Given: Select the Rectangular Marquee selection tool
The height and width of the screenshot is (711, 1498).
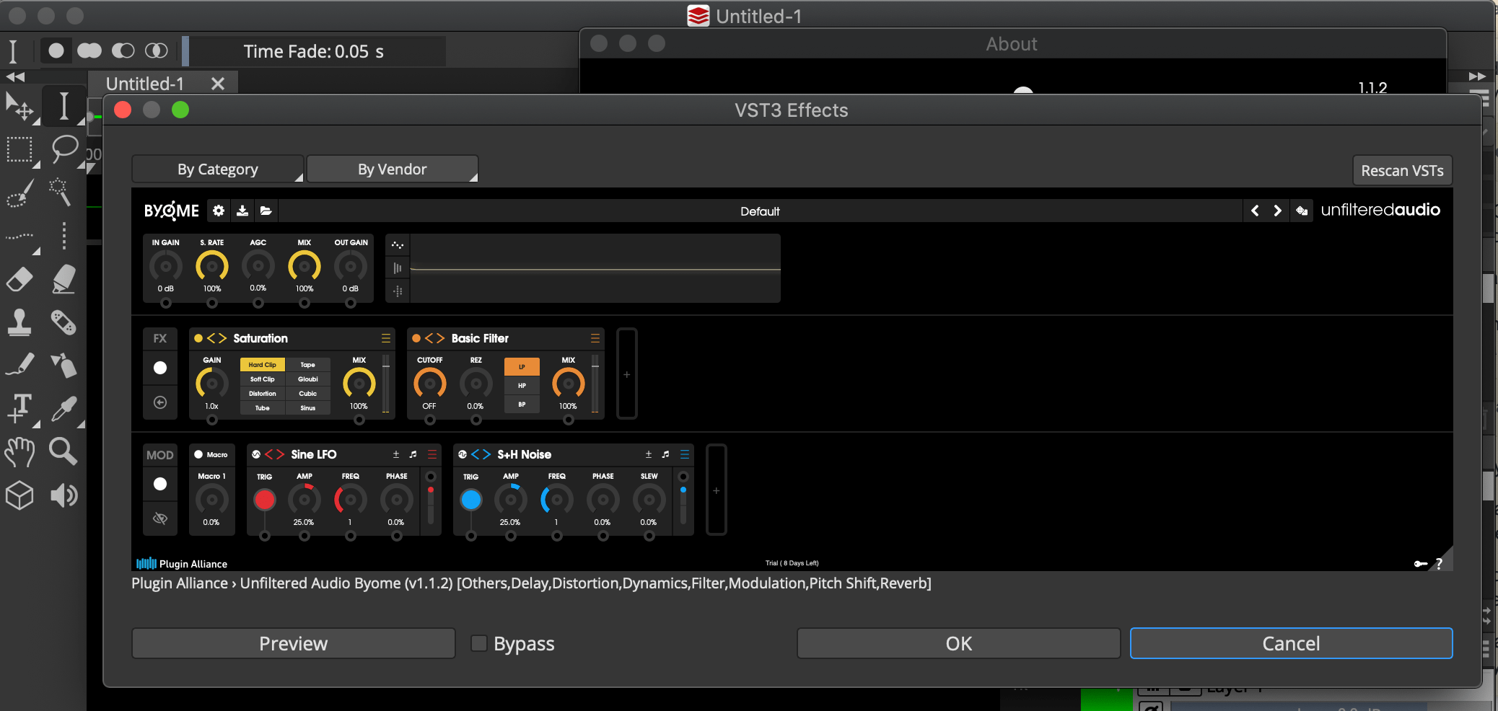Looking at the screenshot, I should 19,150.
